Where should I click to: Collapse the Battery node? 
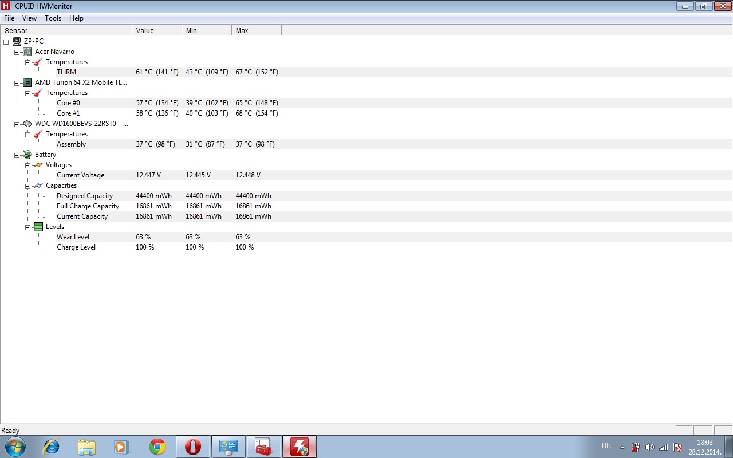[x=17, y=155]
